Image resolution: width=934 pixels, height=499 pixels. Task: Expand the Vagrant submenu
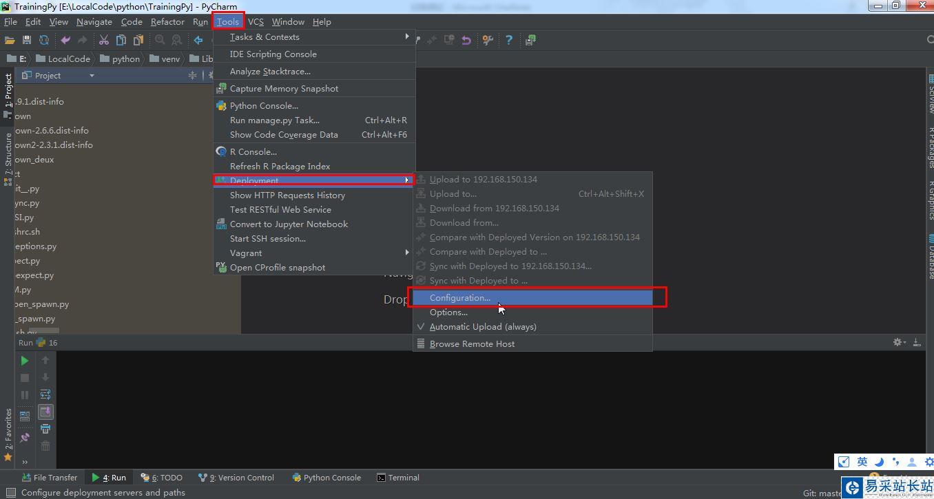(x=314, y=253)
